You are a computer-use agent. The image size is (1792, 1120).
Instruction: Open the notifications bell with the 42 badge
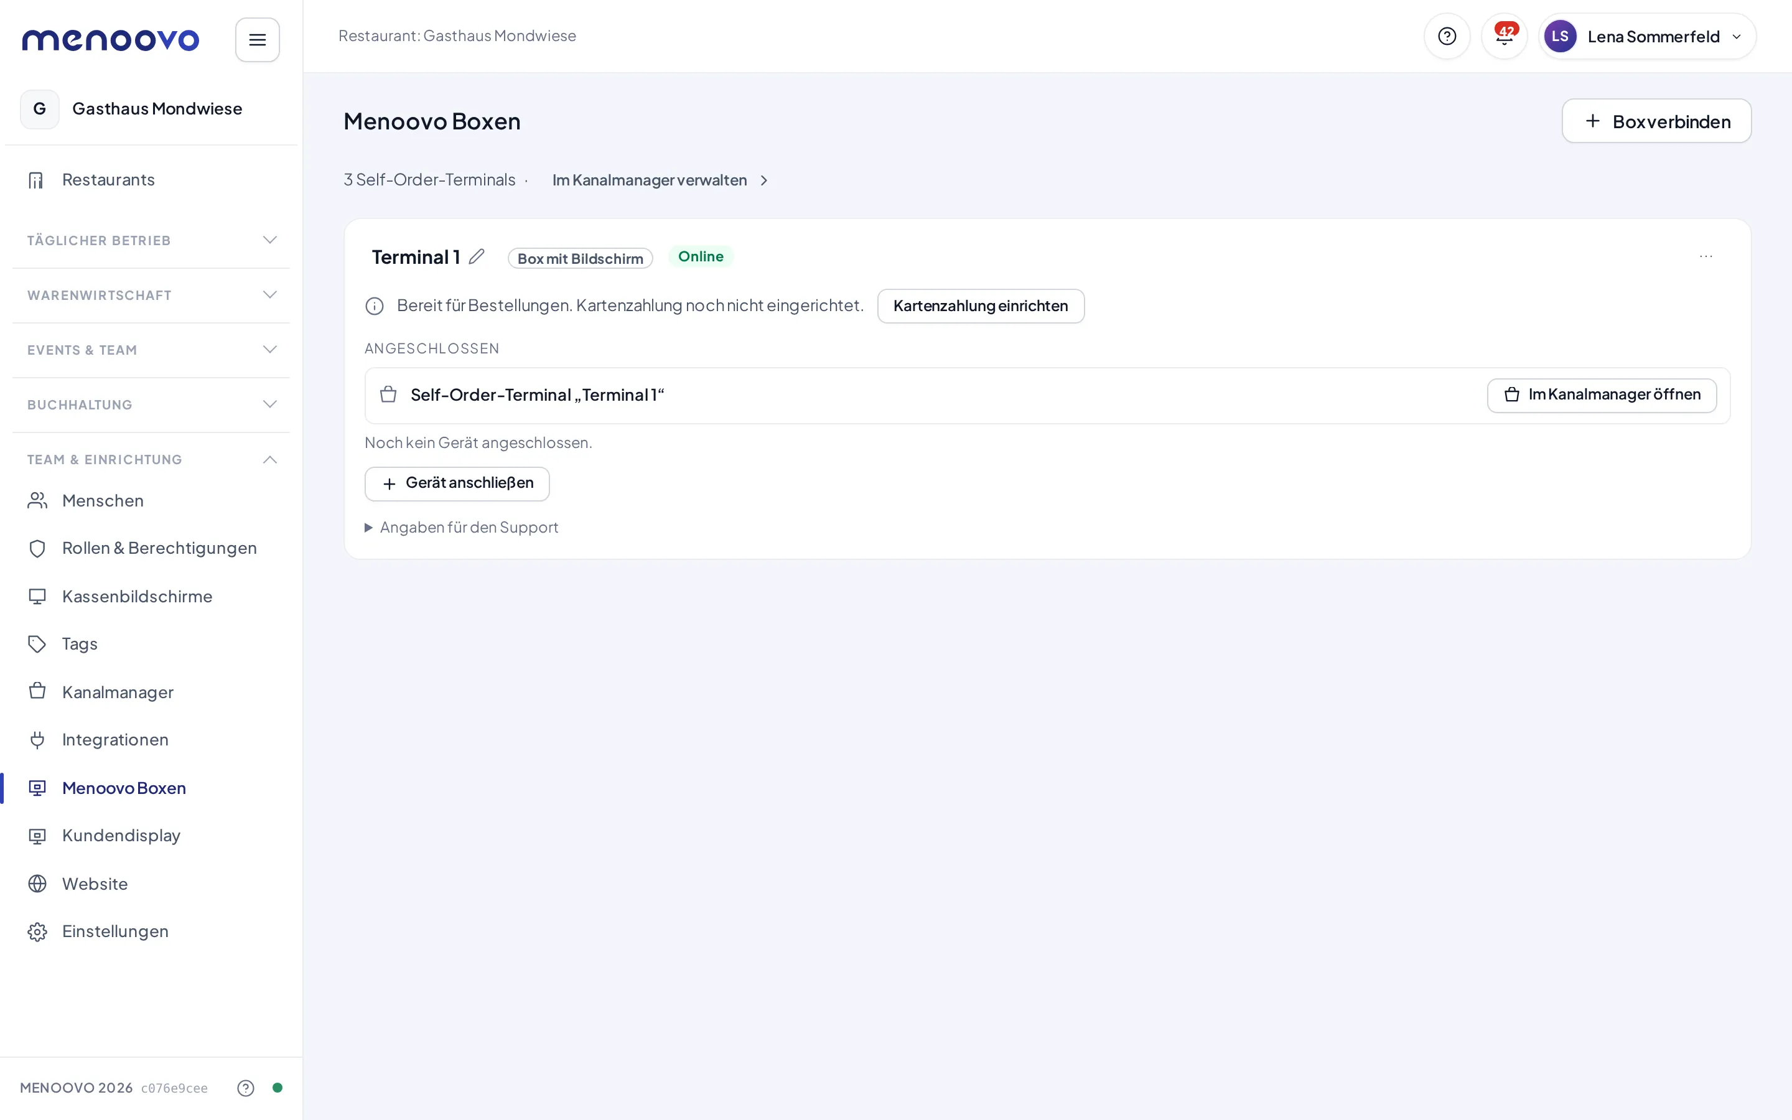tap(1504, 36)
